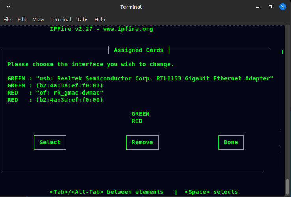Open the File menu

point(7,19)
